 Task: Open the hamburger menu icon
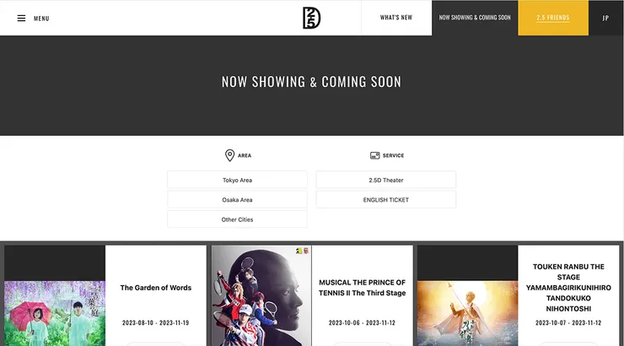pyautogui.click(x=21, y=19)
